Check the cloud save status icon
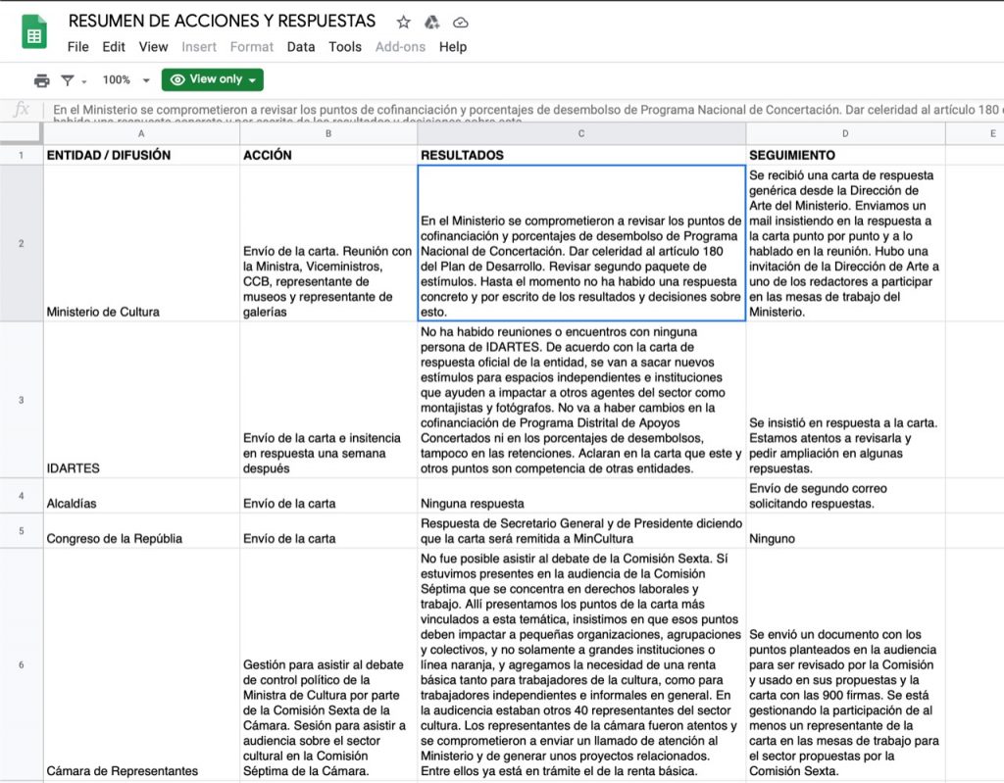This screenshot has height=783, width=1004. (460, 22)
